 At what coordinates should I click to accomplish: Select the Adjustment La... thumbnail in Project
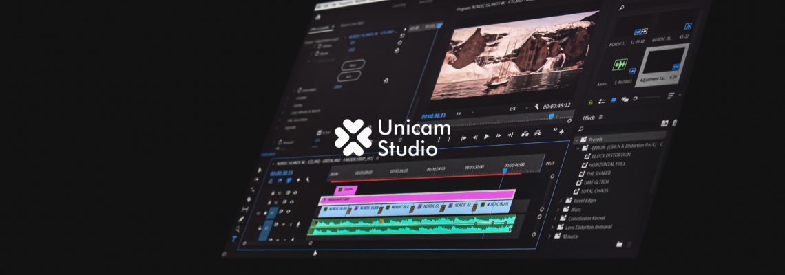662,65
